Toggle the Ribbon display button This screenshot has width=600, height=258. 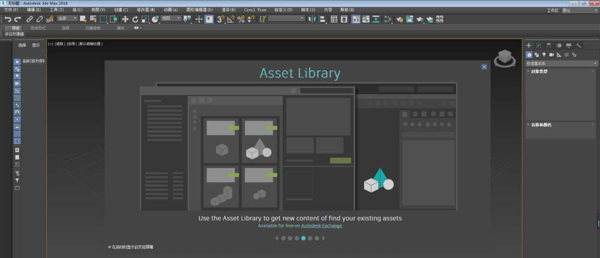tap(356, 19)
